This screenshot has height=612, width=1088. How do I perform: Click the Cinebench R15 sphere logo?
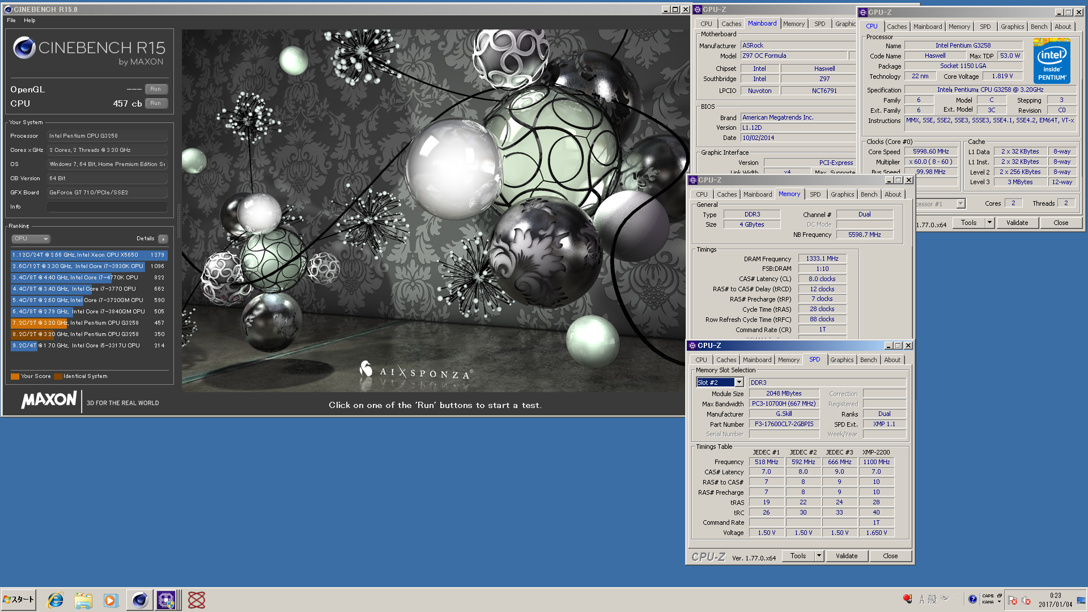(x=24, y=48)
